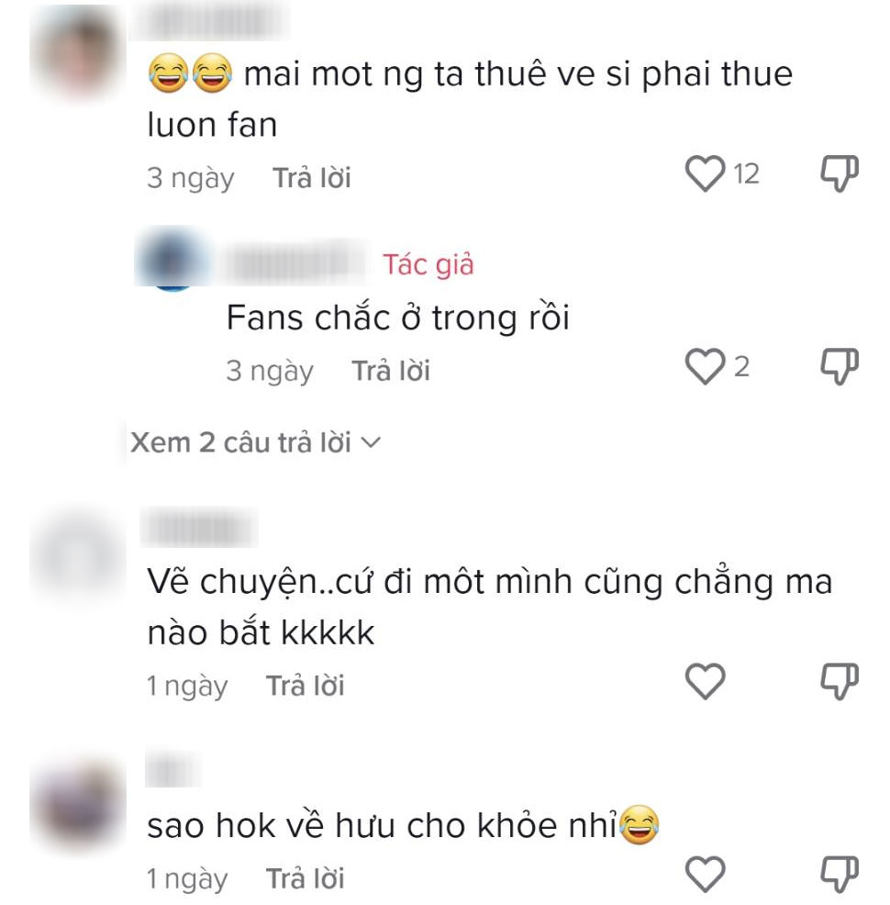The height and width of the screenshot is (905, 890).
Task: Reply to the 'mai mot ng ta thuê' comment
Action: pyautogui.click(x=311, y=177)
